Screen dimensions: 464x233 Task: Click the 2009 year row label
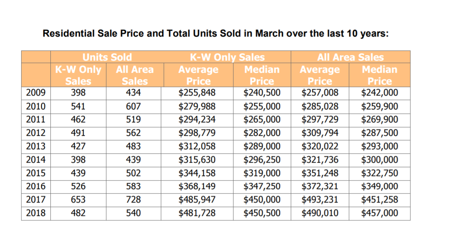pyautogui.click(x=36, y=93)
